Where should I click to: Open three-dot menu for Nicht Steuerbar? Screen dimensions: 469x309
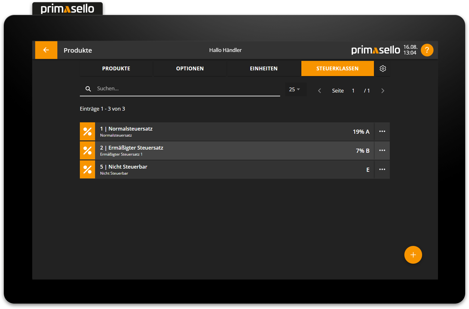click(382, 170)
